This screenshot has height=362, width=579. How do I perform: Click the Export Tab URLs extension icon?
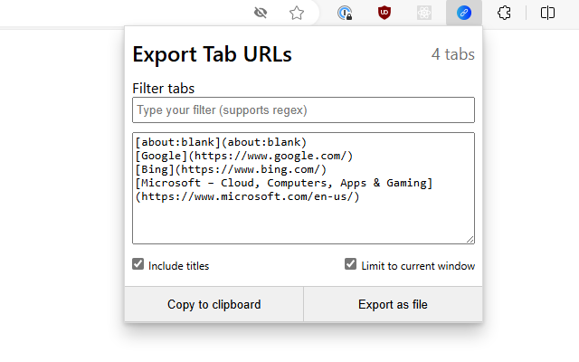(x=464, y=13)
